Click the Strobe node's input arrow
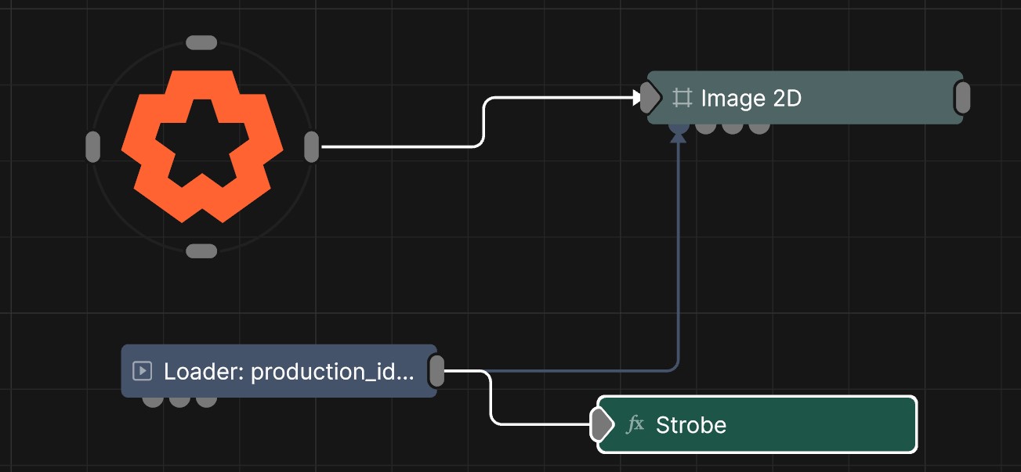This screenshot has width=1021, height=472. click(602, 424)
